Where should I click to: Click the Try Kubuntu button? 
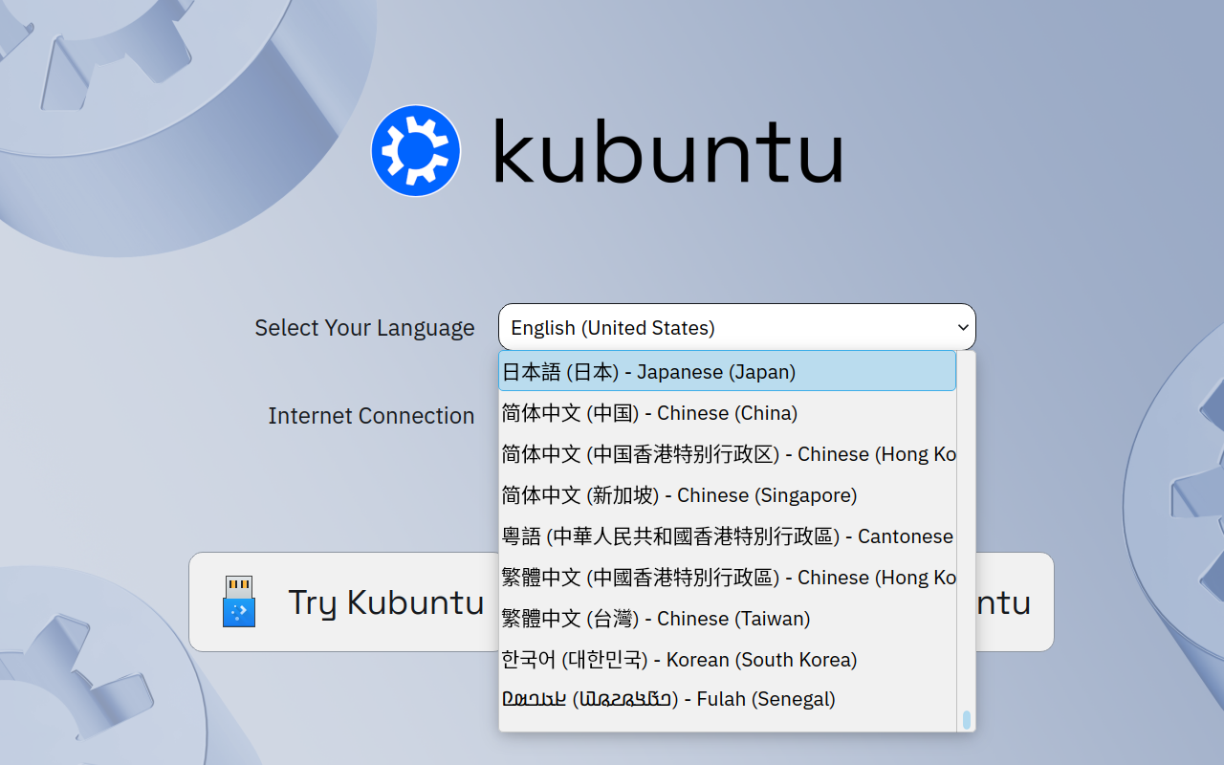tap(342, 601)
